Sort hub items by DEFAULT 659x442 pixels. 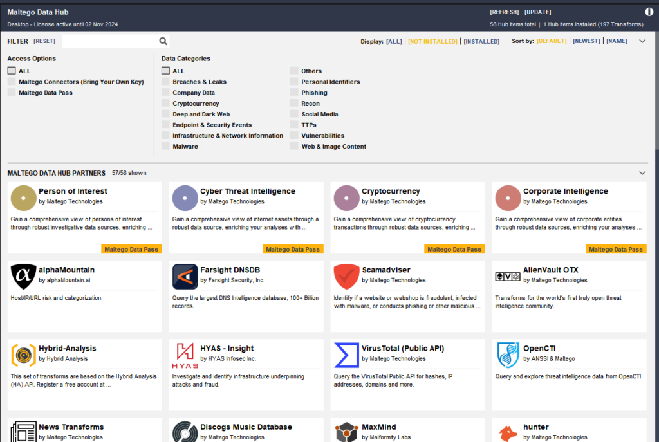[x=552, y=41]
